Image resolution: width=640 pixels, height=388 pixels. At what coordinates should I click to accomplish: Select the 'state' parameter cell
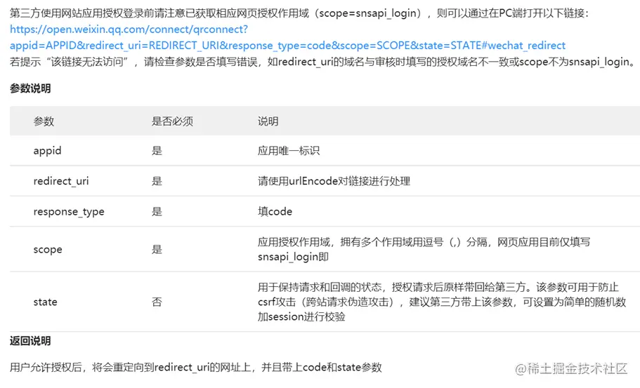point(45,302)
